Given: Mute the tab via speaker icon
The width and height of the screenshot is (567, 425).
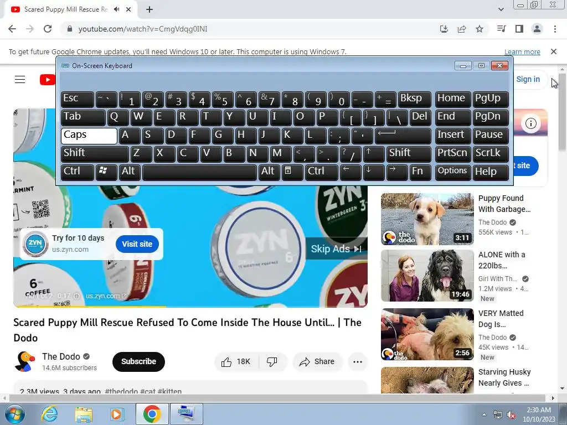Looking at the screenshot, I should point(116,9).
